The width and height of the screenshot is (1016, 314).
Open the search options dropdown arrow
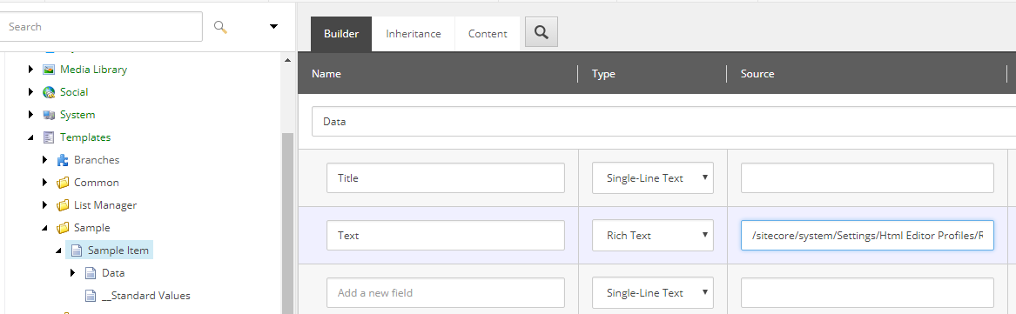273,27
